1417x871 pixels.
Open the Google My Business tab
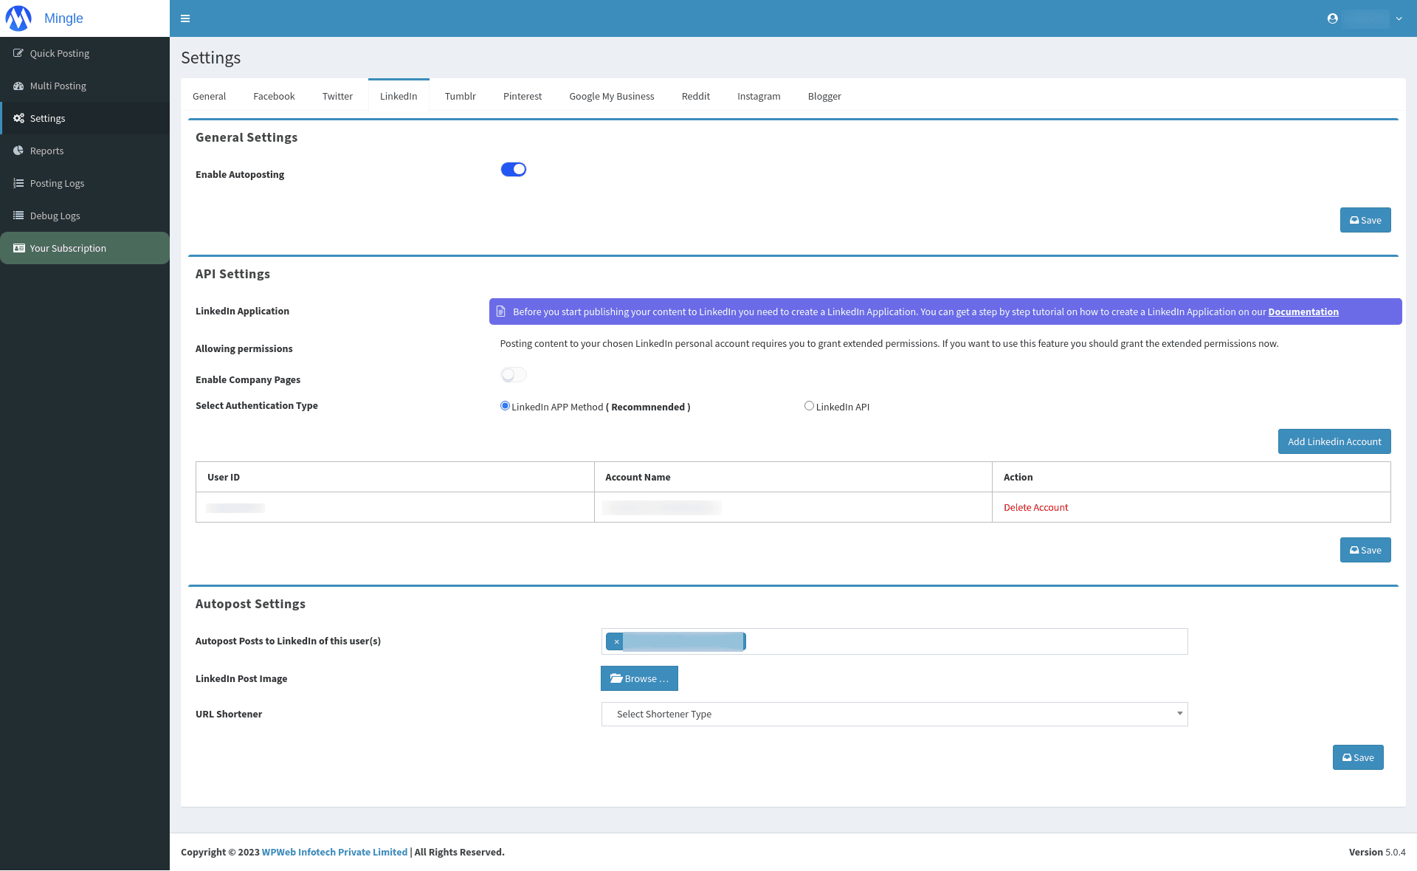(611, 96)
